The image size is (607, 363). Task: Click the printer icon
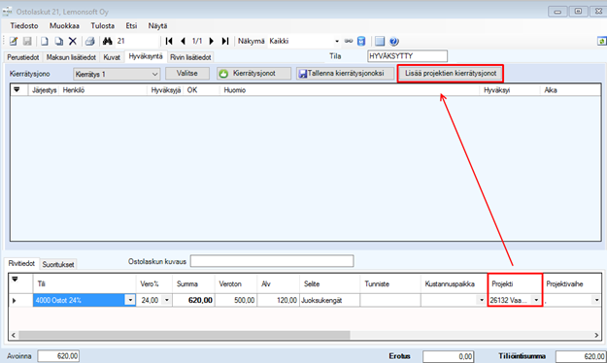(x=89, y=41)
